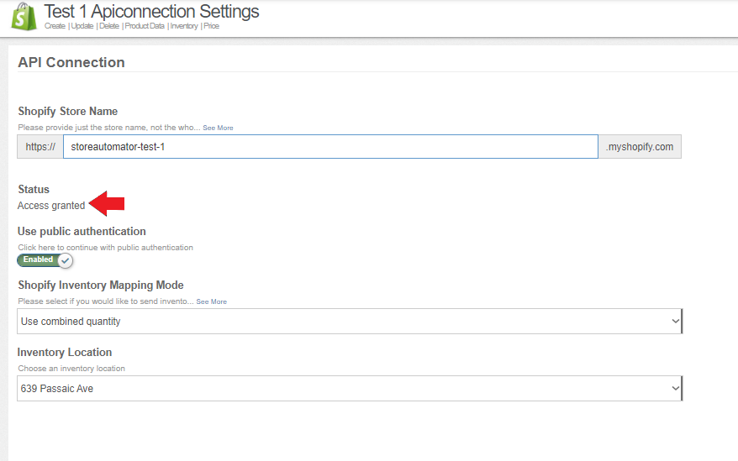
Task: Click the Shopify Inventory Mapping Mode label
Action: pos(101,285)
